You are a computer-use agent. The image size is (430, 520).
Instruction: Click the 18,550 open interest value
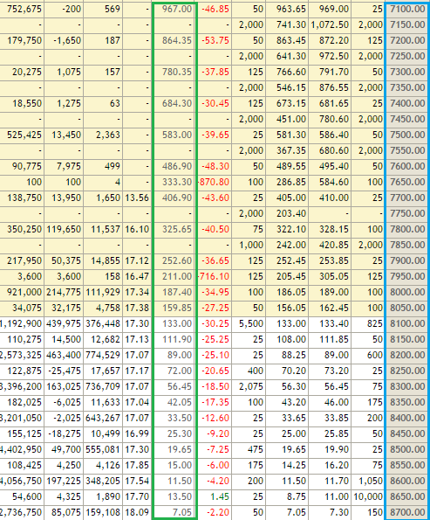click(22, 103)
